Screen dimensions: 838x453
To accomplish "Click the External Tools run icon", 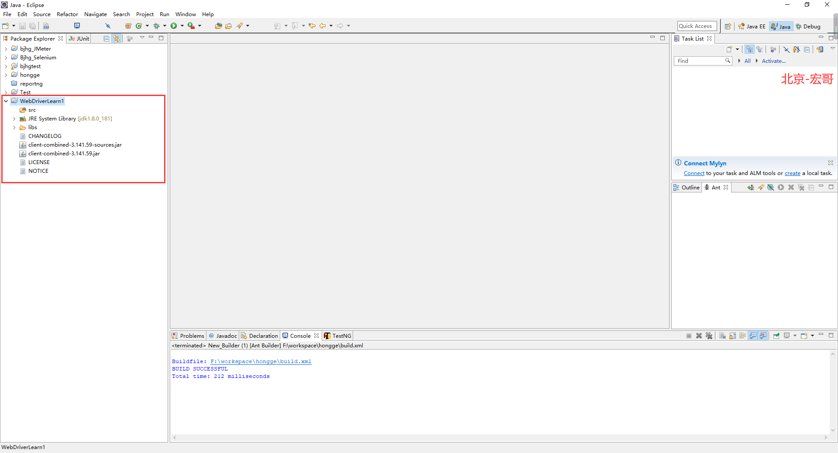I will point(191,26).
